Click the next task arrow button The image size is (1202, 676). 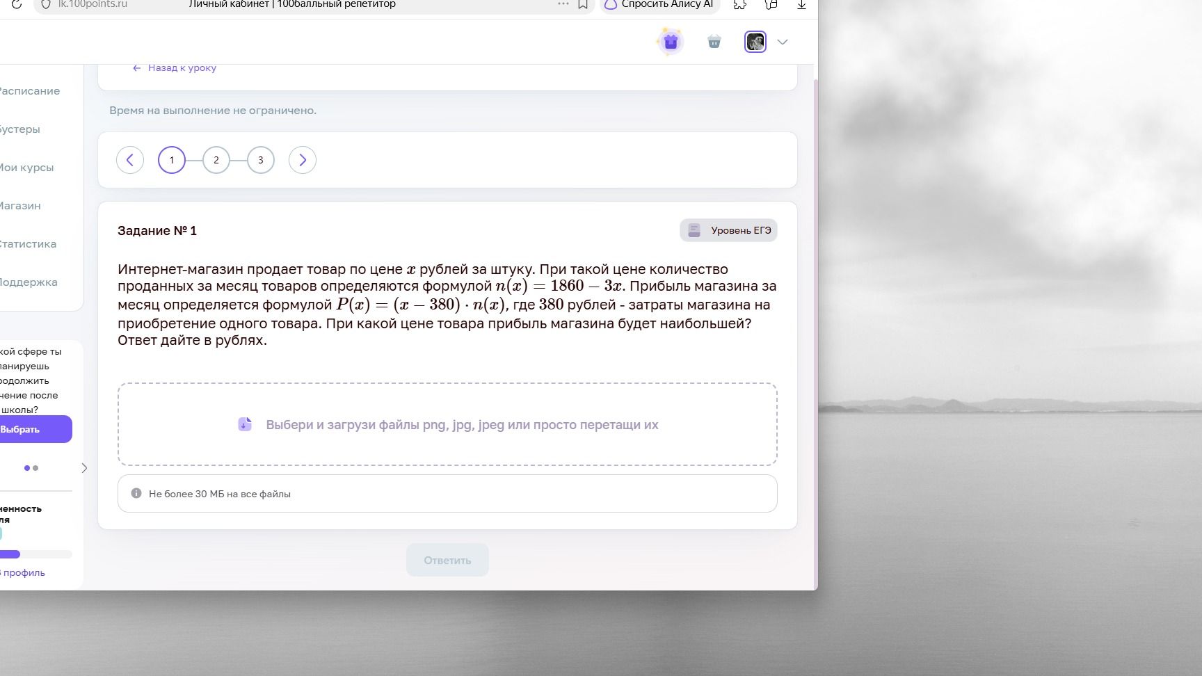click(x=303, y=160)
